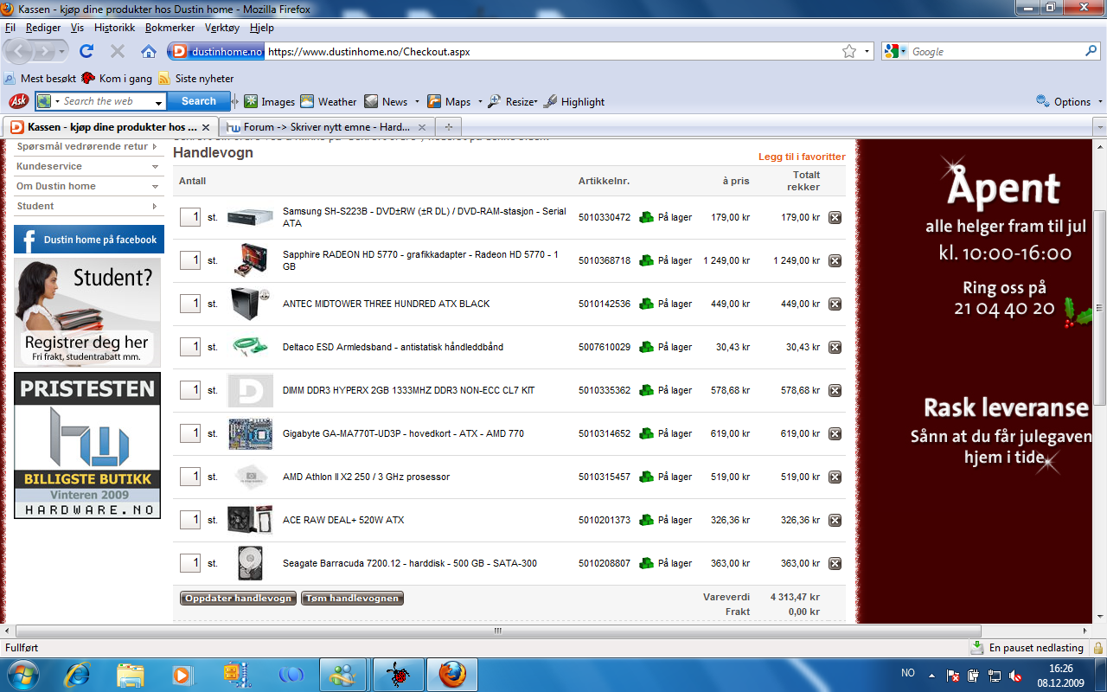Click the vertical page scrollbar
This screenshot has height=692, width=1107.
click(x=1100, y=307)
